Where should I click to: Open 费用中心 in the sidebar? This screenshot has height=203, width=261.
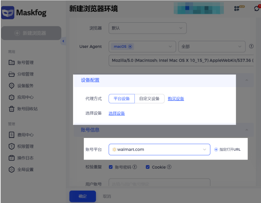(x=25, y=135)
